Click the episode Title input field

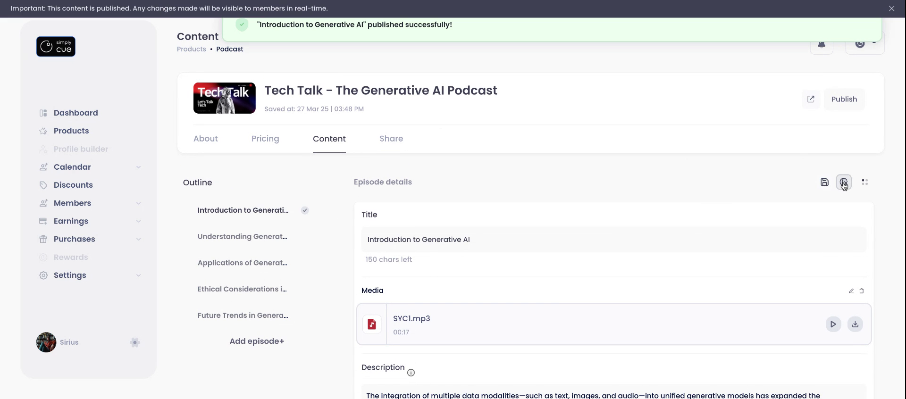(x=613, y=240)
